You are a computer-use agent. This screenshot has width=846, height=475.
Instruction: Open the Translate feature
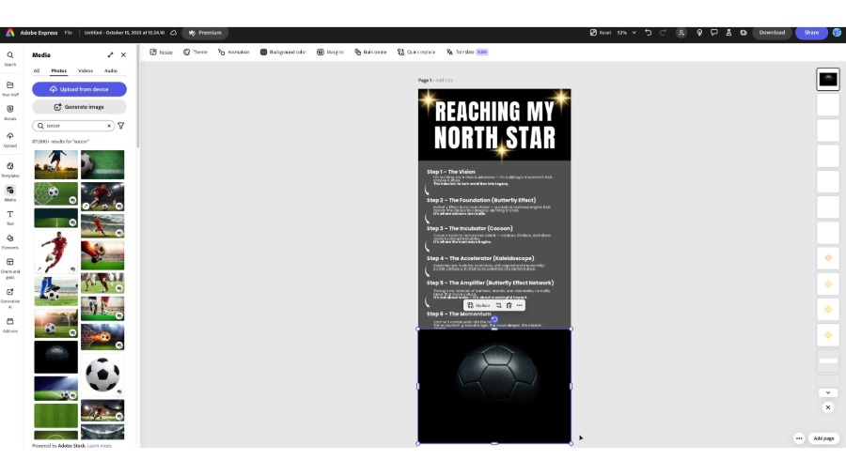point(466,53)
